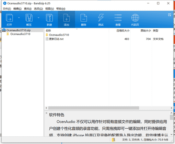Screen dimensions: 175x144
Task: Click the horizontal scrollbar thumb in file list
Action: 94,108
